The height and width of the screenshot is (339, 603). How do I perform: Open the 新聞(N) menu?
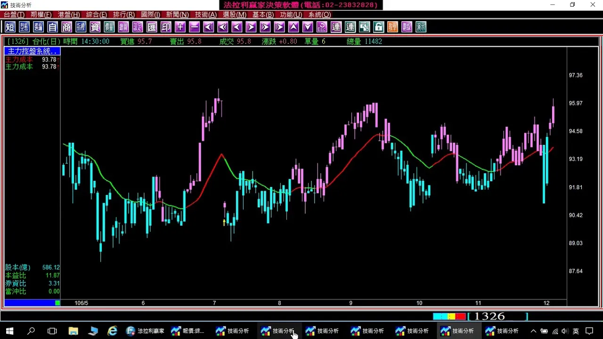pyautogui.click(x=177, y=15)
